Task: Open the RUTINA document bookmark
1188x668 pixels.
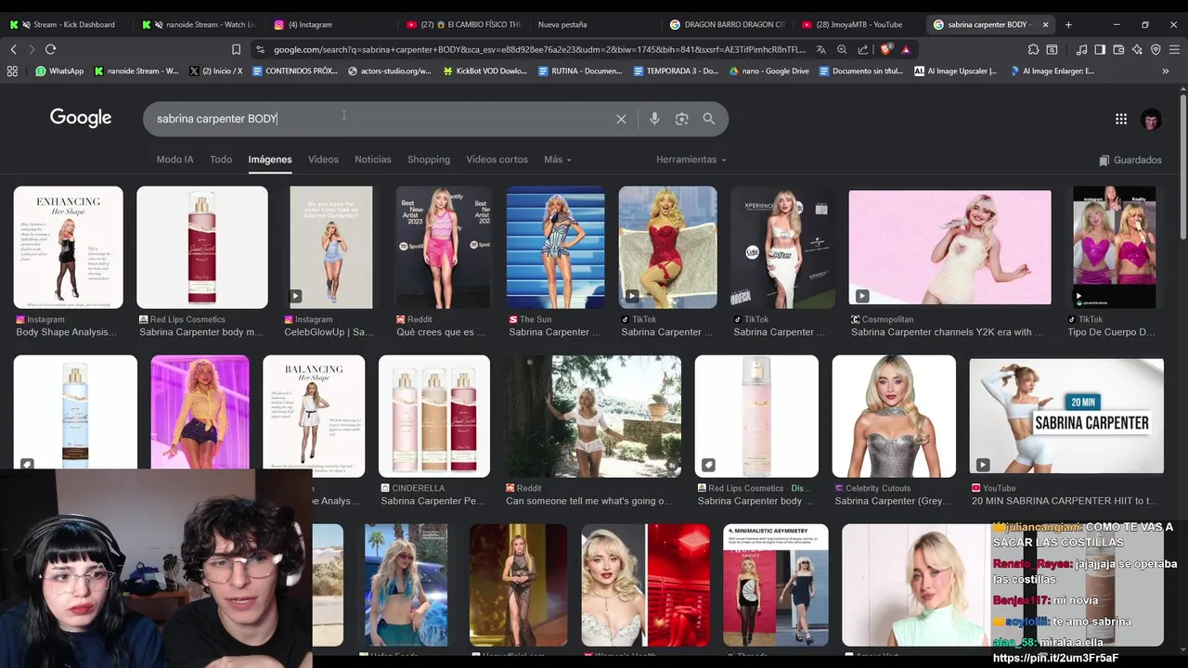Action: coord(579,71)
